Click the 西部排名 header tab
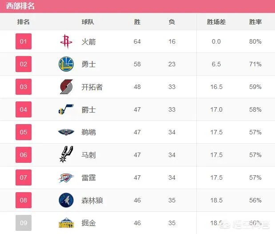 click(20, 6)
